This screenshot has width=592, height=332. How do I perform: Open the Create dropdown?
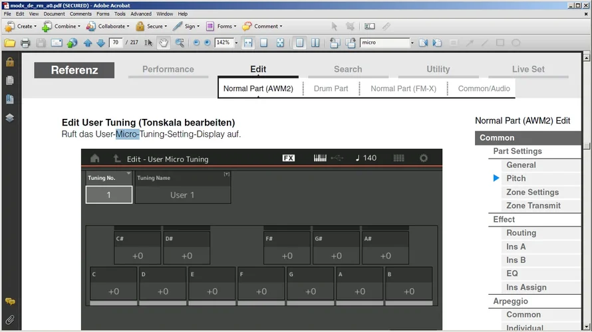click(x=21, y=27)
